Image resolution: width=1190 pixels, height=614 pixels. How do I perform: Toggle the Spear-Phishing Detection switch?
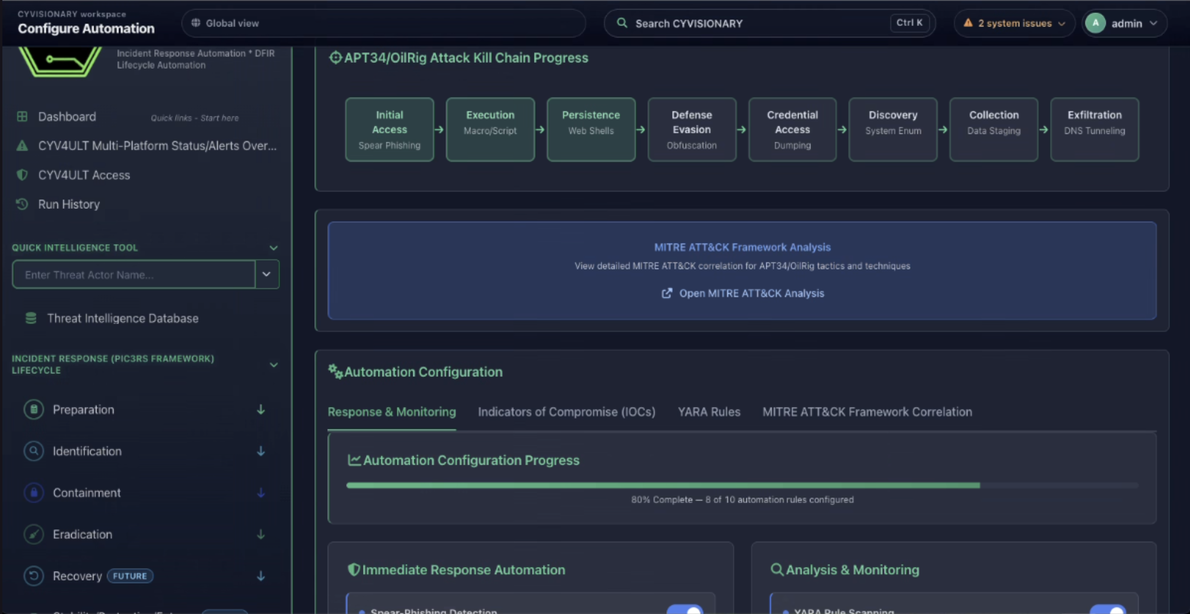(x=685, y=609)
